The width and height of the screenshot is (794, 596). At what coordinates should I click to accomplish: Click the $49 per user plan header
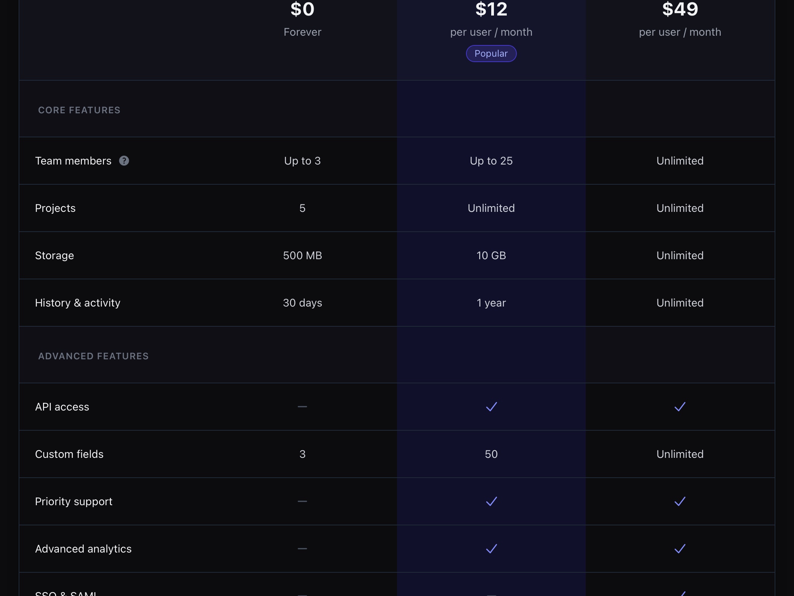[680, 17]
